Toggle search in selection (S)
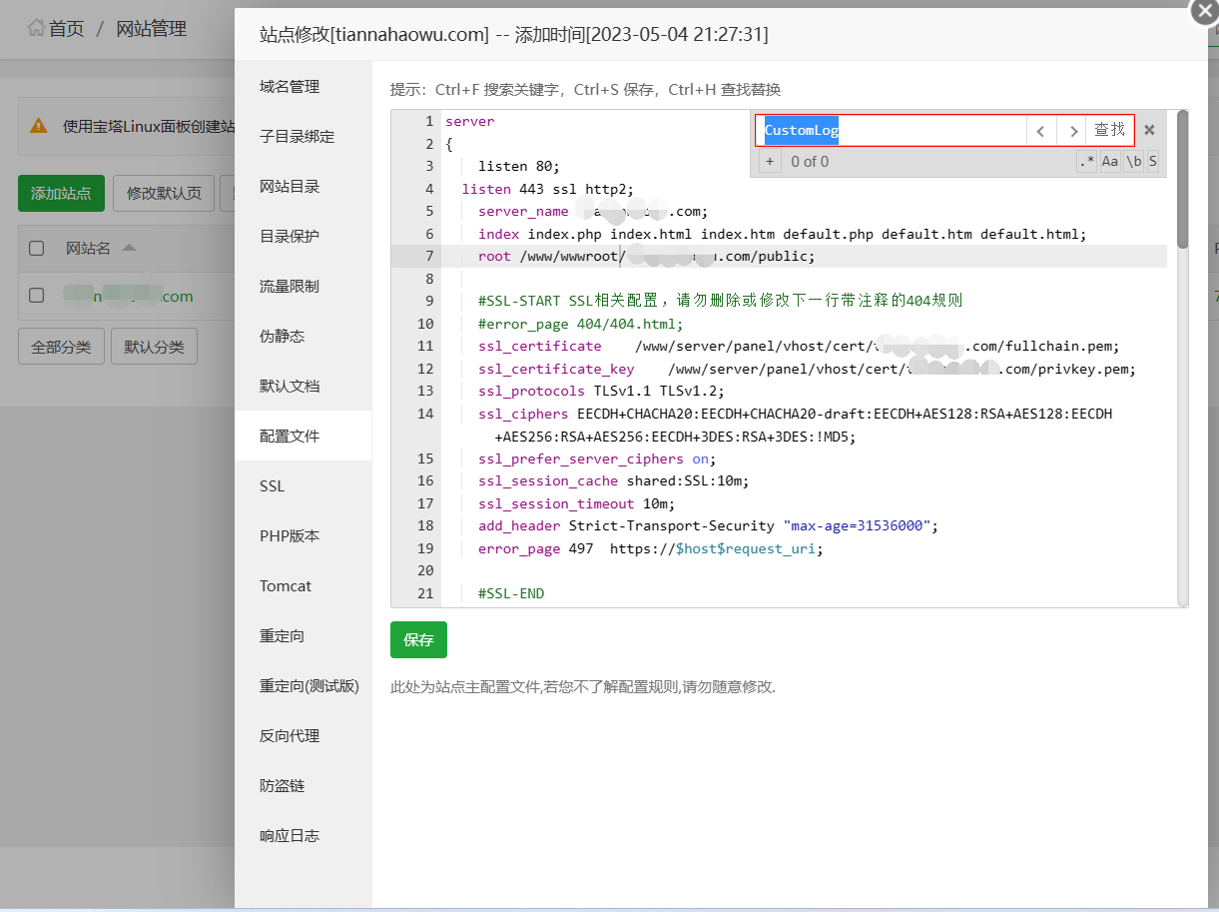 pyautogui.click(x=1153, y=162)
